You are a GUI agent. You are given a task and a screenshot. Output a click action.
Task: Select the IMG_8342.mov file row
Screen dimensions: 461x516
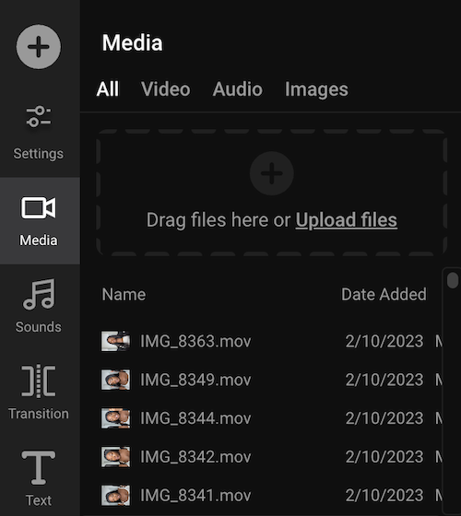click(x=272, y=457)
